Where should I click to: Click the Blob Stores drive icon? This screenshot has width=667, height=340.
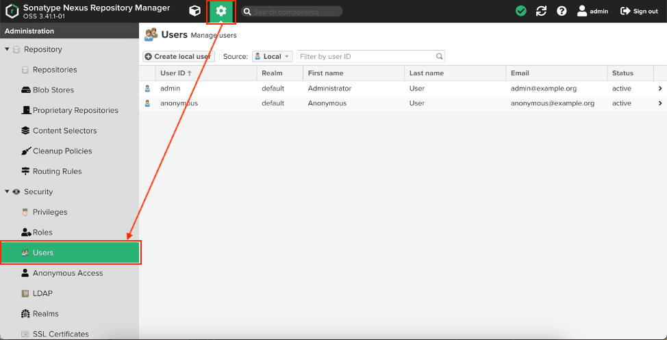(x=25, y=90)
